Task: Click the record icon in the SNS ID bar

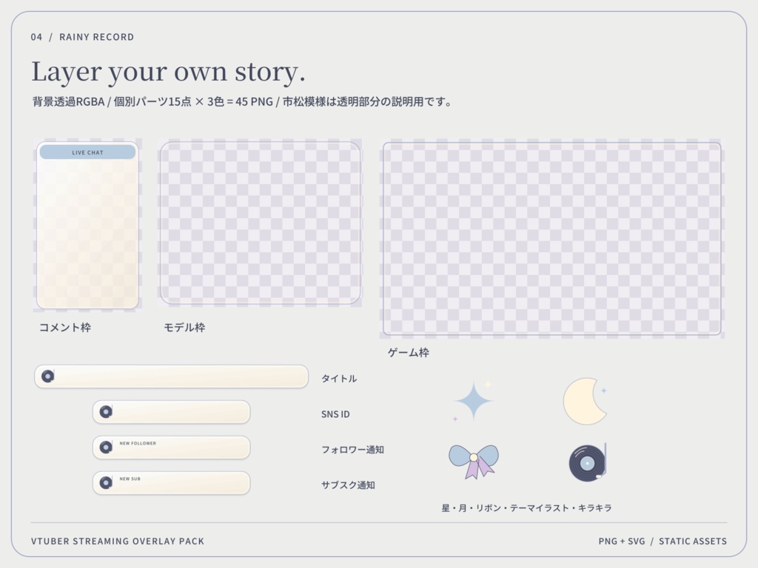Action: pyautogui.click(x=106, y=411)
